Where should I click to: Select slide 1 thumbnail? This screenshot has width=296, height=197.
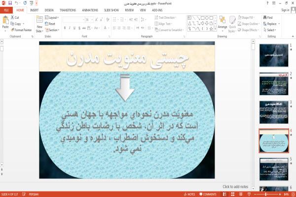[x=274, y=55]
